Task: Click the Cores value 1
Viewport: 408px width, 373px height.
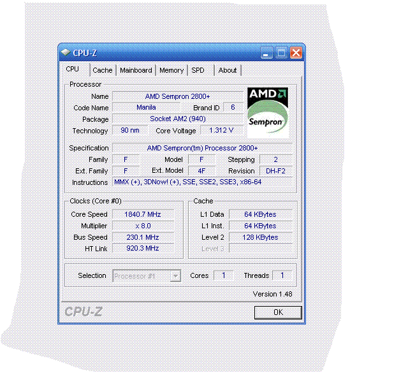Action: 224,275
